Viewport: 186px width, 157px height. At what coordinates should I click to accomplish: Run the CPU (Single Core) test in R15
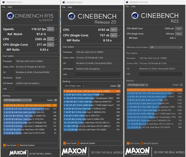pyautogui.click(x=51, y=45)
